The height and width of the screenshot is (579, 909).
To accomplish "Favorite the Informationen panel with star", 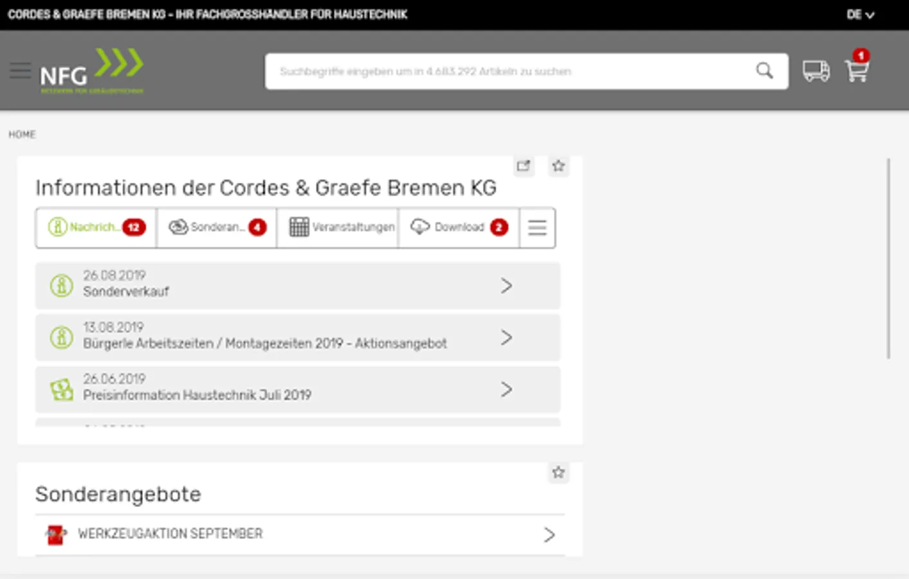I will pos(558,166).
